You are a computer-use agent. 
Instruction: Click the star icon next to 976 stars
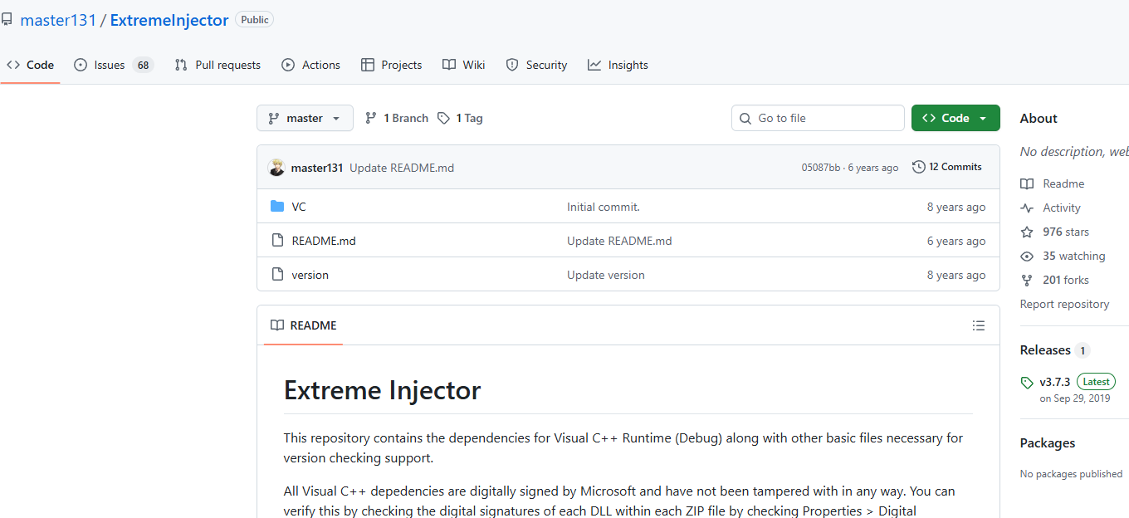pos(1027,232)
